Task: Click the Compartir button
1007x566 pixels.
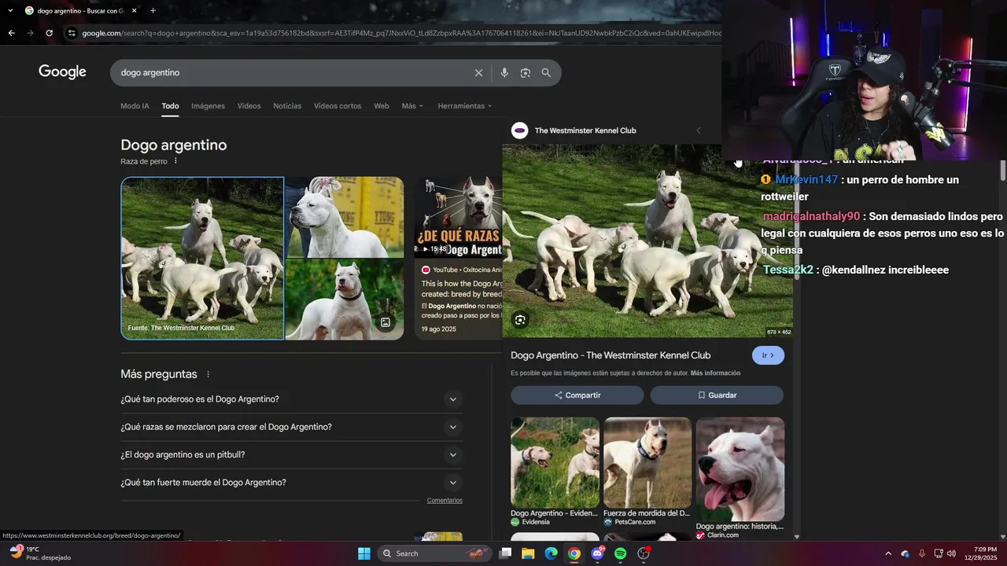Action: [577, 395]
